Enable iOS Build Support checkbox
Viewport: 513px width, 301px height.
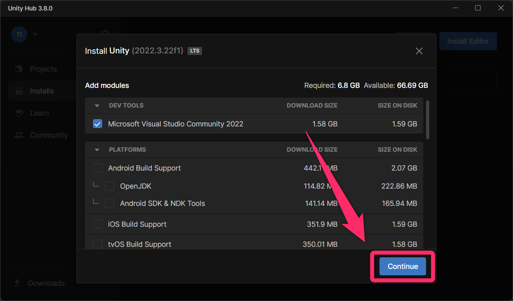coord(97,224)
